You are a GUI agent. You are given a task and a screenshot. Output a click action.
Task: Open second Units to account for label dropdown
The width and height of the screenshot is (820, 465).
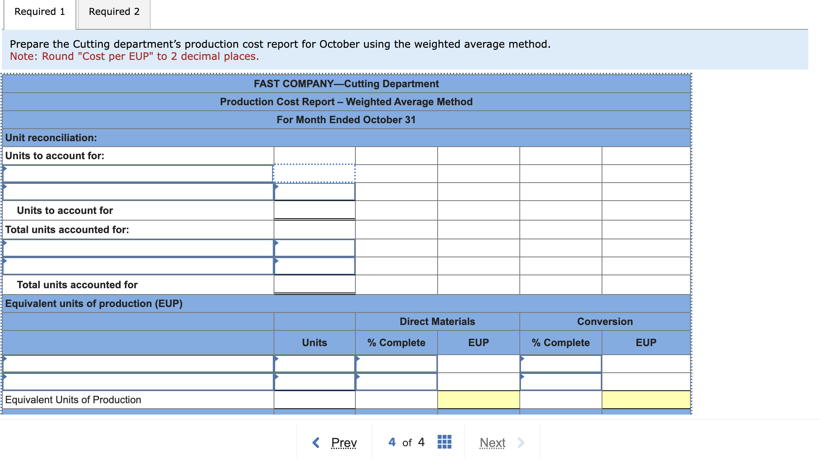(138, 192)
